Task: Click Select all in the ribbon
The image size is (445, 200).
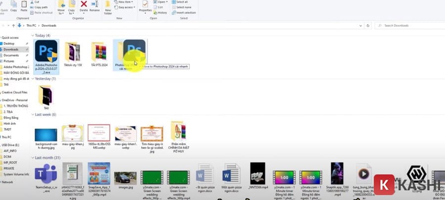Action: pos(181,2)
